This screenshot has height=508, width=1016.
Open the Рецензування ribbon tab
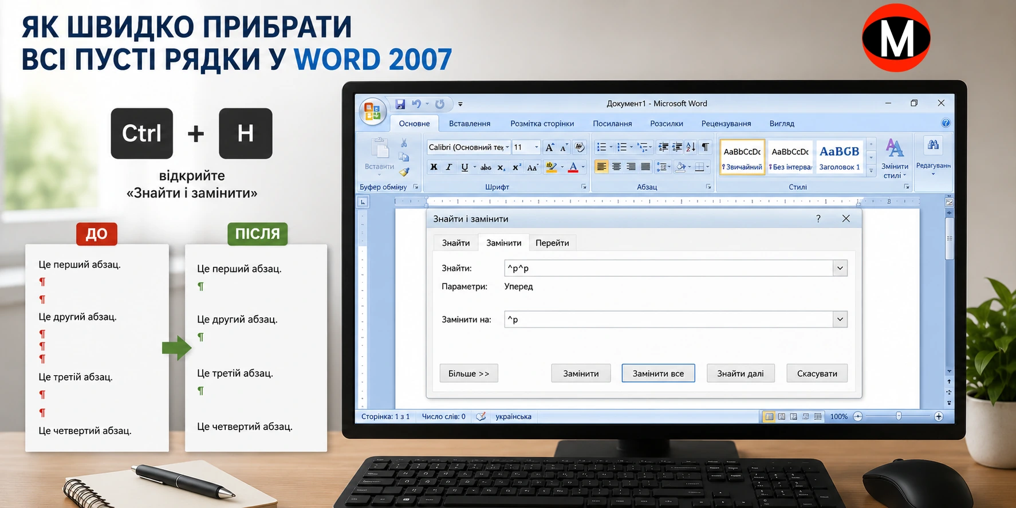[726, 123]
